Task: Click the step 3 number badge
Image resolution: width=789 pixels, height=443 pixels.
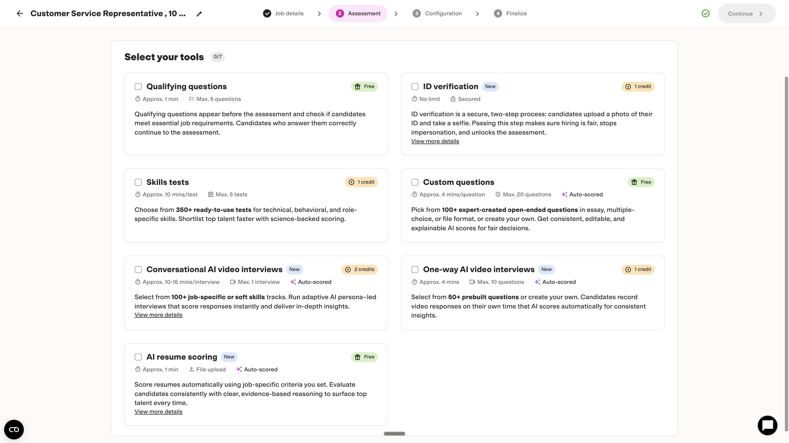Action: (416, 13)
